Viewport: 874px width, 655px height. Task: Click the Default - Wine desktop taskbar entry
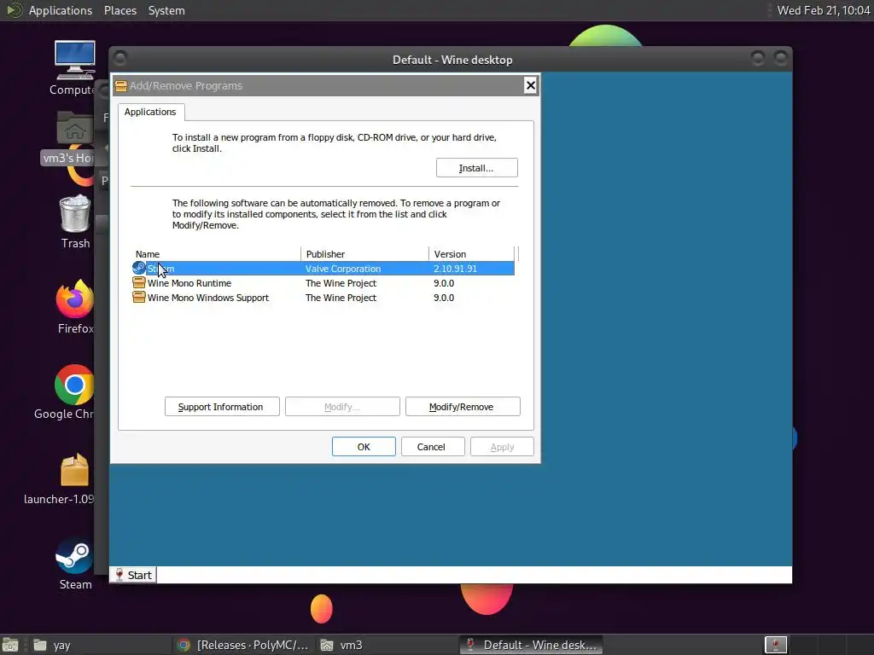(531, 645)
